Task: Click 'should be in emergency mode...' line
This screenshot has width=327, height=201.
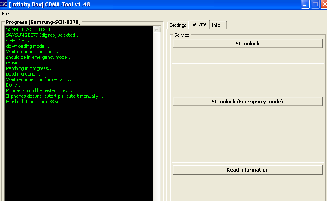Action: point(39,57)
